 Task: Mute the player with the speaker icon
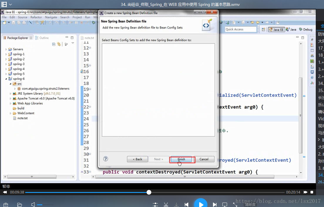(x=33, y=205)
